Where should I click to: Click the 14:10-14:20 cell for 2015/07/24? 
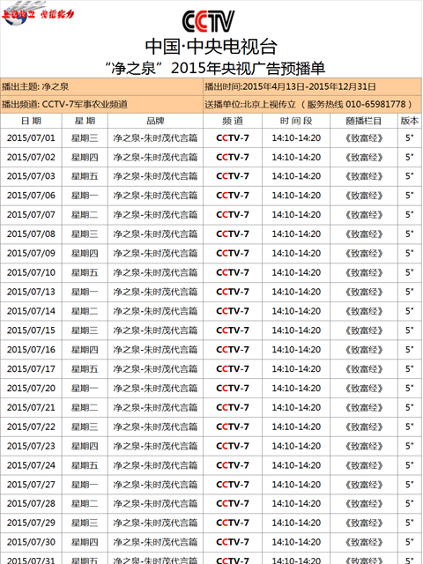[296, 465]
